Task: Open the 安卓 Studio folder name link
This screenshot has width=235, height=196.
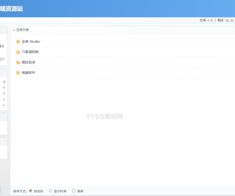Action: [x=31, y=42]
